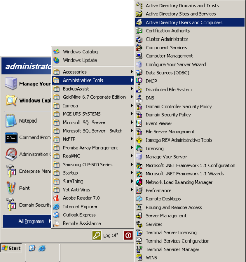
Task: Click the Adobe Reader 7.0 icon
Action: point(56,198)
